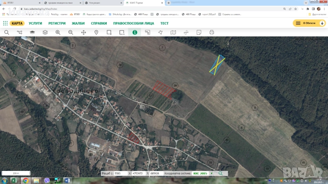Open the ЖАЛБИ menu
The image size is (328, 184).
pyautogui.click(x=78, y=23)
